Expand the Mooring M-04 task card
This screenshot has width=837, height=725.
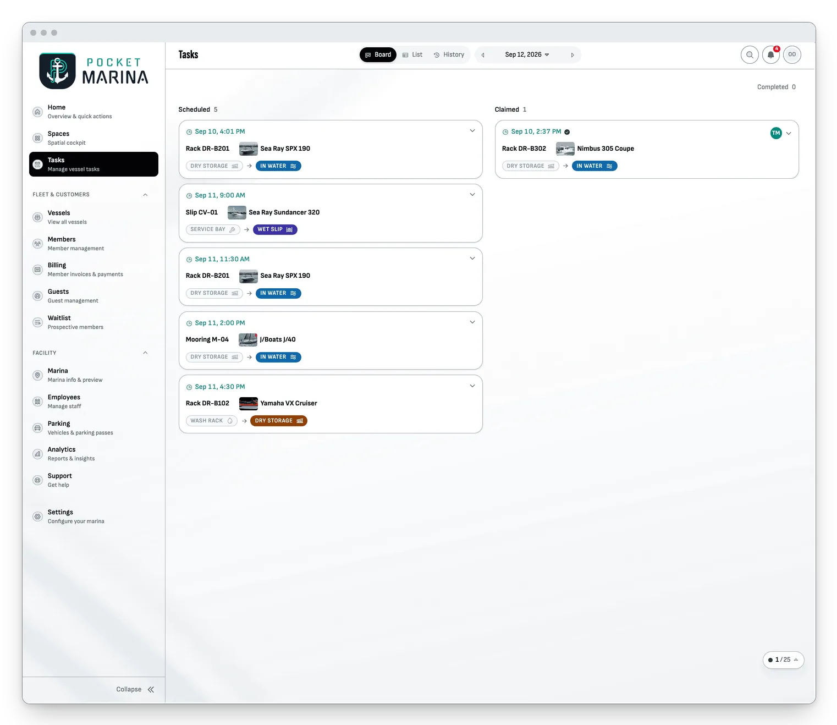(472, 322)
